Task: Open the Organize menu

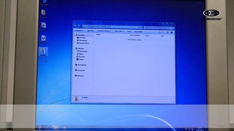Action: (79, 30)
